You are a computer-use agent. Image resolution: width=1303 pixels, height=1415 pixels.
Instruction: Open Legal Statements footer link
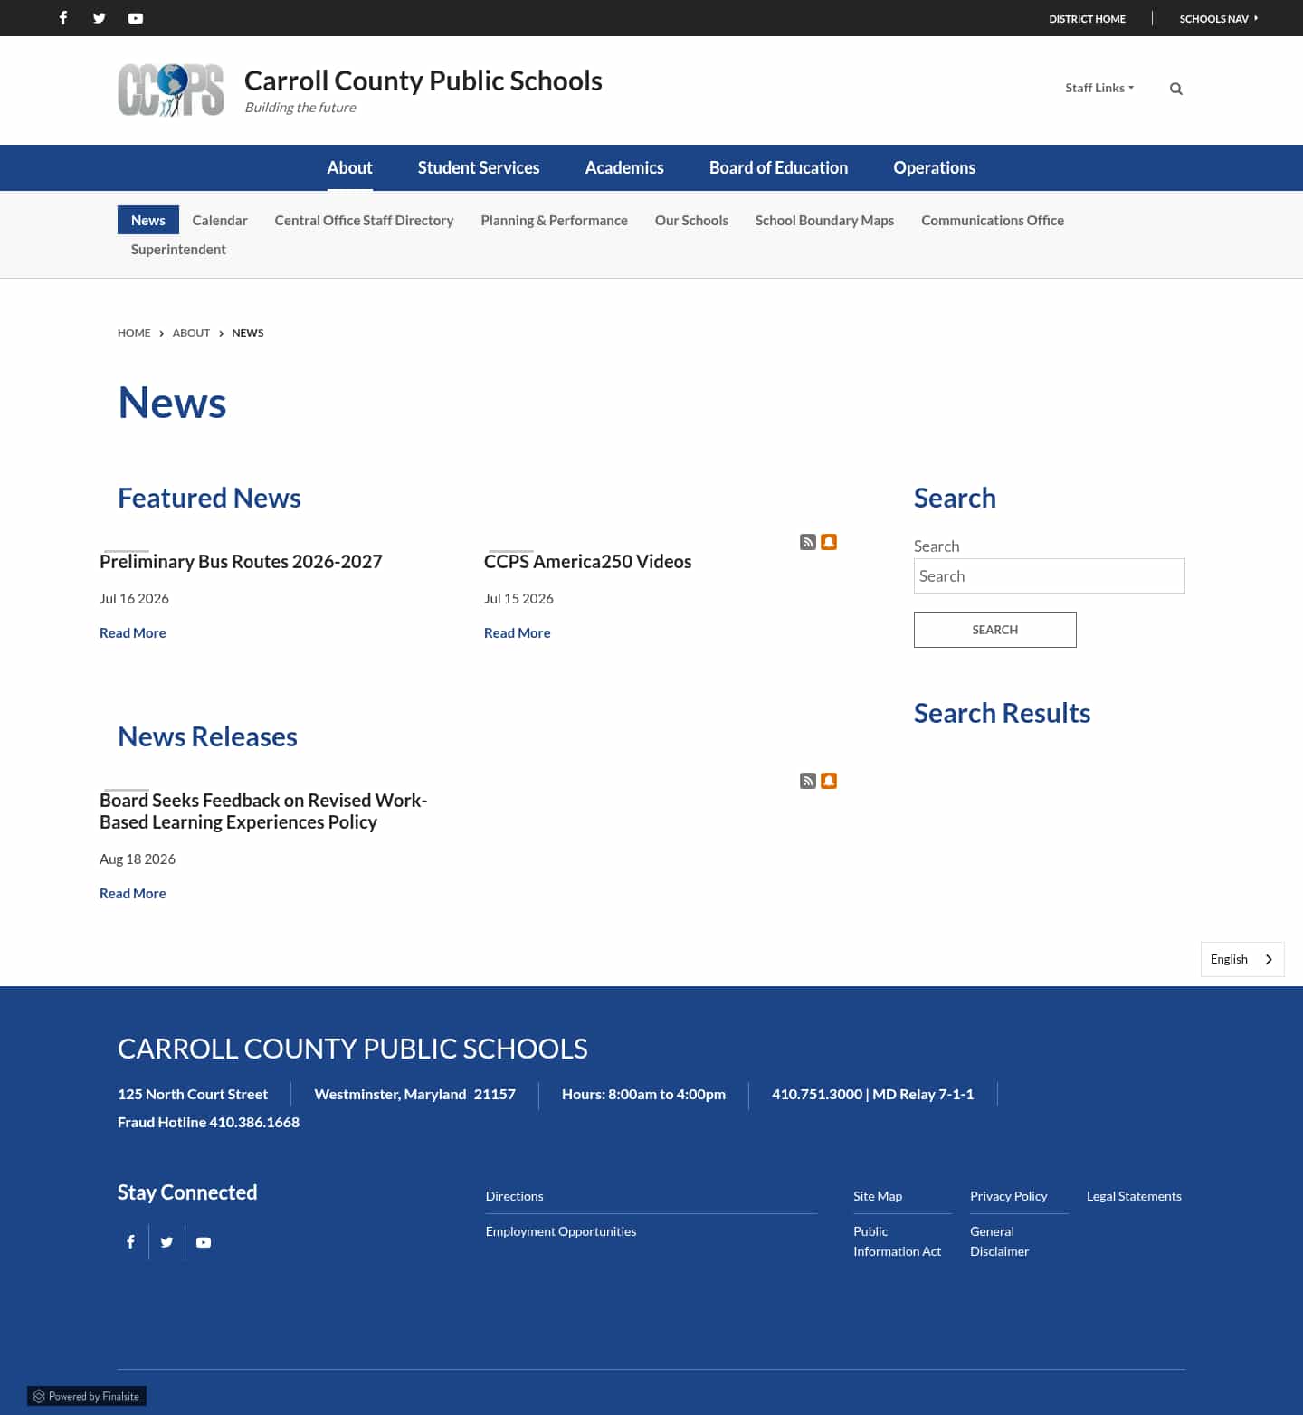[x=1134, y=1196]
